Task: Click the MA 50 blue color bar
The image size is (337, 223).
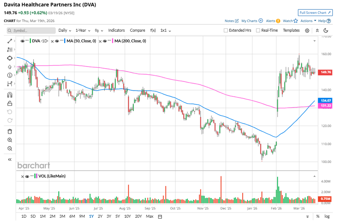Action: click(65, 41)
